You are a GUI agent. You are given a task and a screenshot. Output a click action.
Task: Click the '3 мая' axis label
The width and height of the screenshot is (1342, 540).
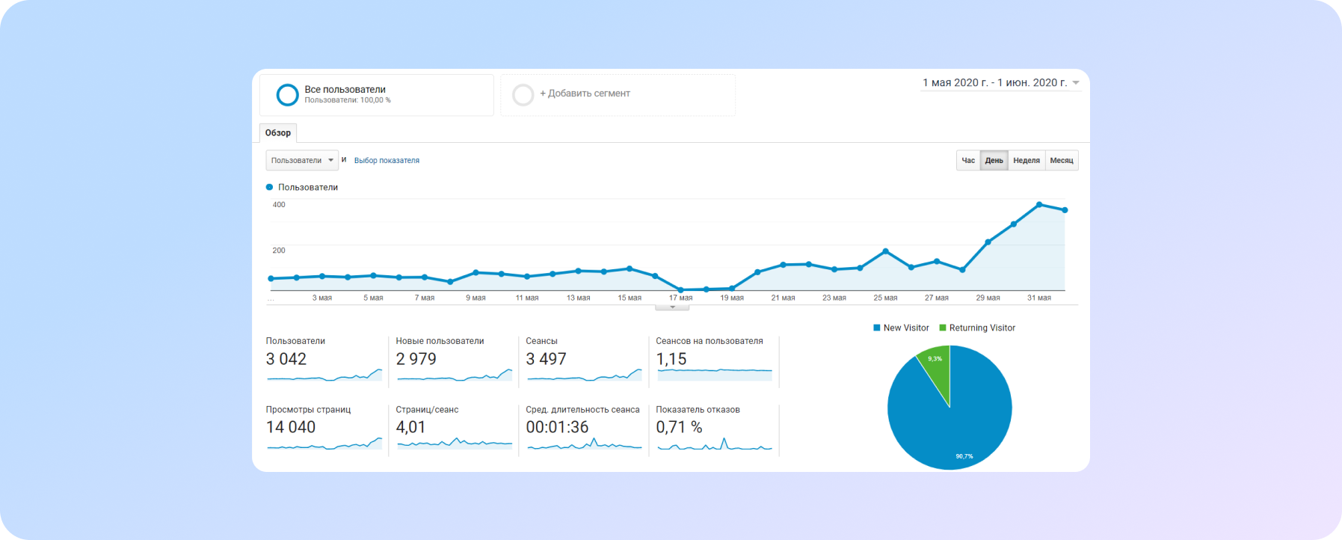(322, 298)
